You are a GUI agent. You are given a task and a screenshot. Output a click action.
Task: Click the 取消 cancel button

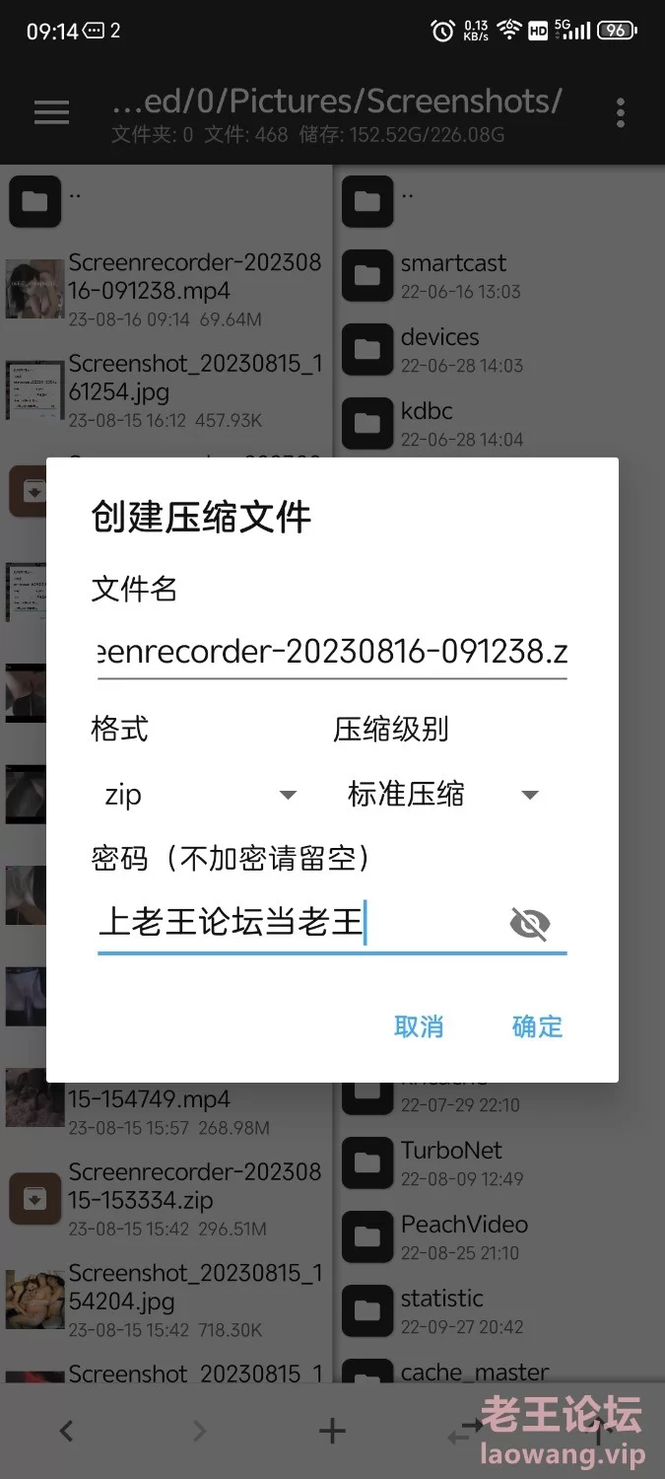419,1026
